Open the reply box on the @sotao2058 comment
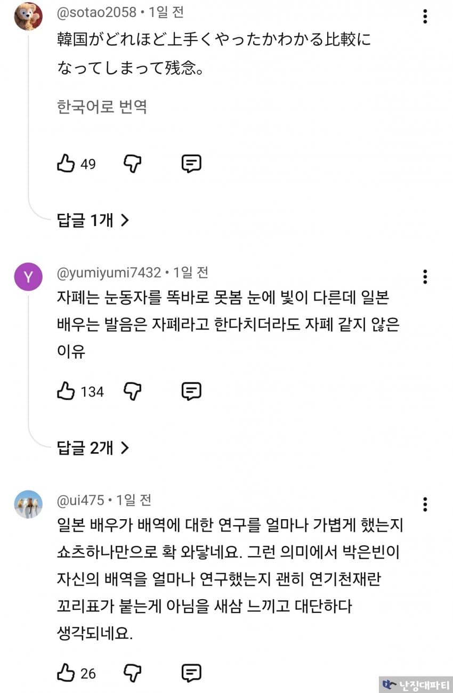 191,164
